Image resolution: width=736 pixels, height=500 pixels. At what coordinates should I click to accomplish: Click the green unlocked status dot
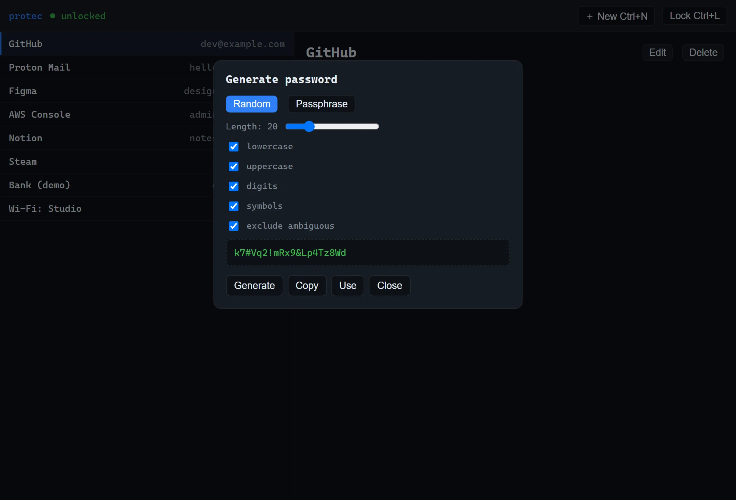coord(53,16)
